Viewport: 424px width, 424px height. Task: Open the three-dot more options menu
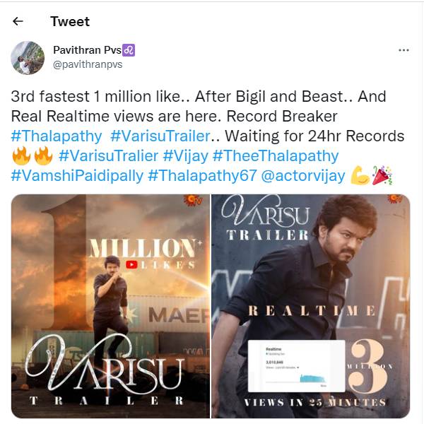[404, 50]
